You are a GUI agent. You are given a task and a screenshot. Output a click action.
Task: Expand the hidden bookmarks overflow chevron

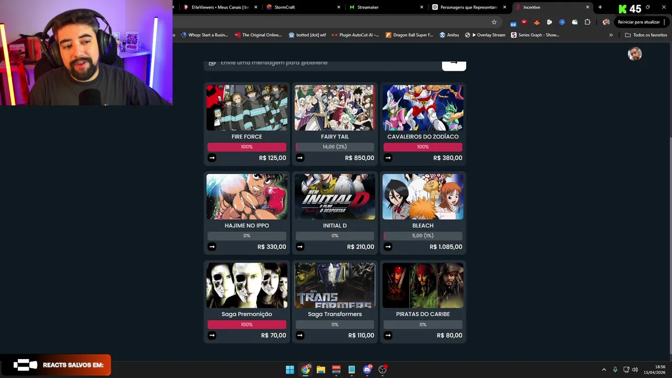click(x=611, y=35)
